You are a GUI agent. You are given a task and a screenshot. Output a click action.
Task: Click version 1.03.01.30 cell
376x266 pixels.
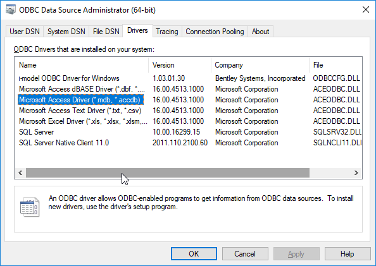(x=169, y=78)
